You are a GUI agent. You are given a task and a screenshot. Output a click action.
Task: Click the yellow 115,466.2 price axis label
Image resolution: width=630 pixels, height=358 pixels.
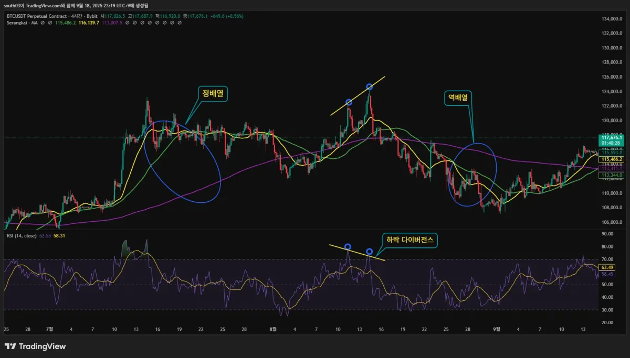[x=612, y=159]
